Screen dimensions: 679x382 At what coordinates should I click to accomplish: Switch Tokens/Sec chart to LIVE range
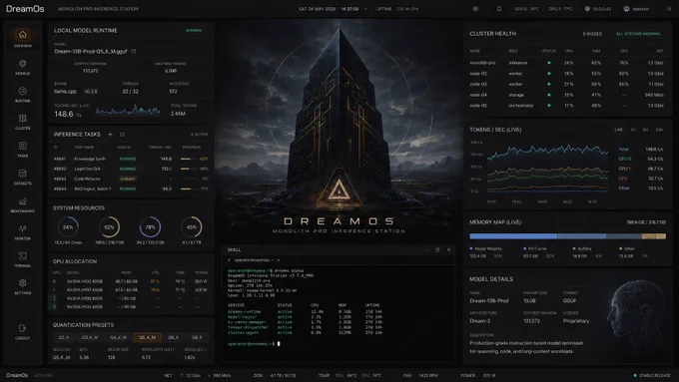coord(618,130)
